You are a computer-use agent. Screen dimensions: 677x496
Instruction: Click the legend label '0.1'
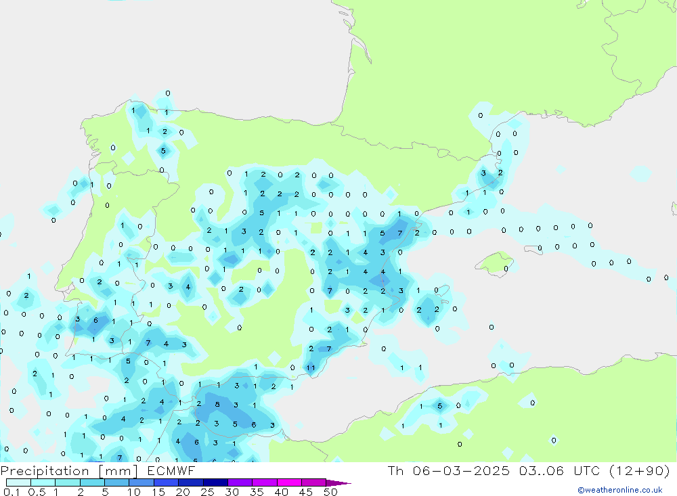click(12, 492)
